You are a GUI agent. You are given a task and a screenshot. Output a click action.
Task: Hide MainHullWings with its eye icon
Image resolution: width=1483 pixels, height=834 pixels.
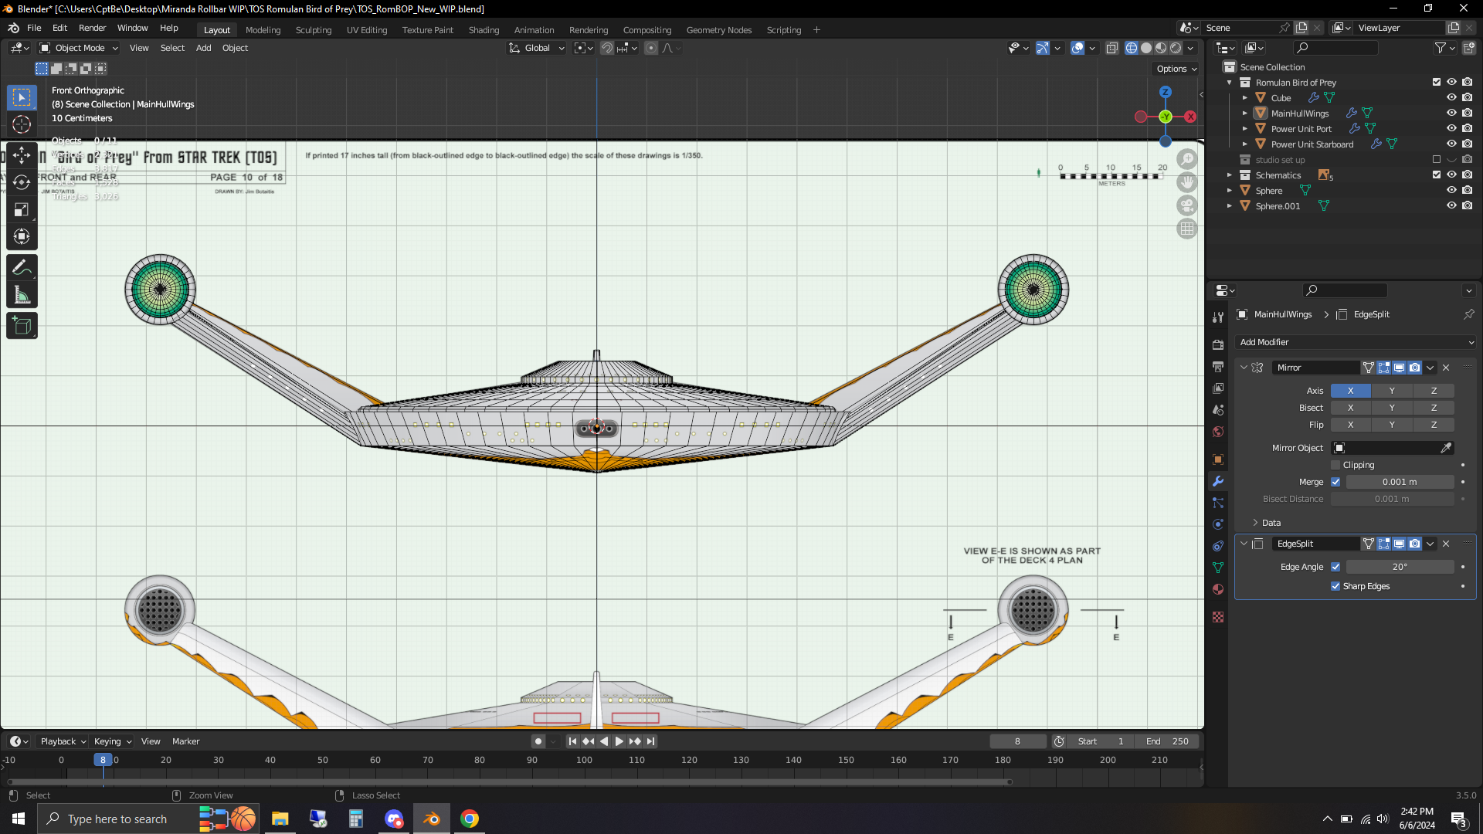pos(1451,114)
